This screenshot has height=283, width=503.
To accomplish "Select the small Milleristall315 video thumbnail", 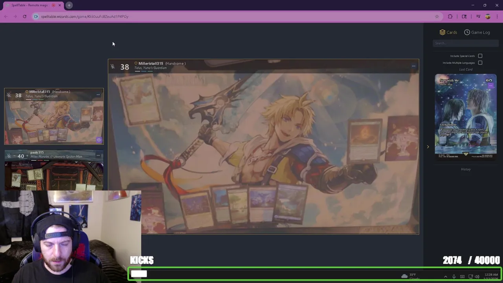I will coord(54,116).
